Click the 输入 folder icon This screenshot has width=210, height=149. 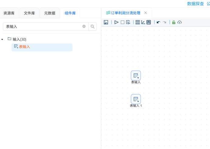click(9, 39)
